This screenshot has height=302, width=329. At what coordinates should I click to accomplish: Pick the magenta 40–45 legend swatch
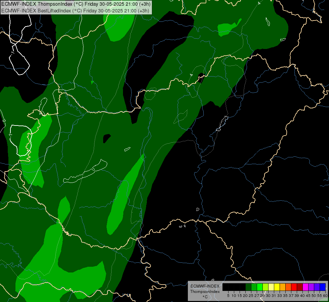pos(305,287)
